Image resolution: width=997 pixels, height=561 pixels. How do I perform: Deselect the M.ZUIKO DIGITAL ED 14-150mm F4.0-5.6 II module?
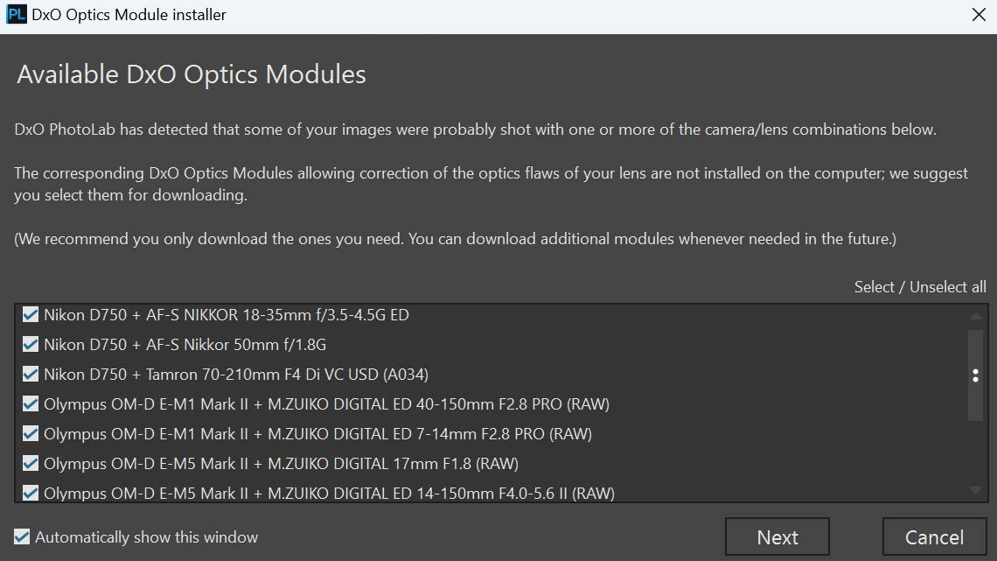30,493
